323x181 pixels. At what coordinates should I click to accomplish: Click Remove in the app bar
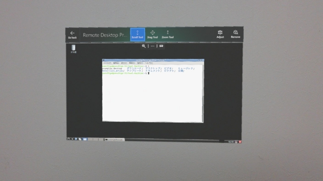click(235, 34)
